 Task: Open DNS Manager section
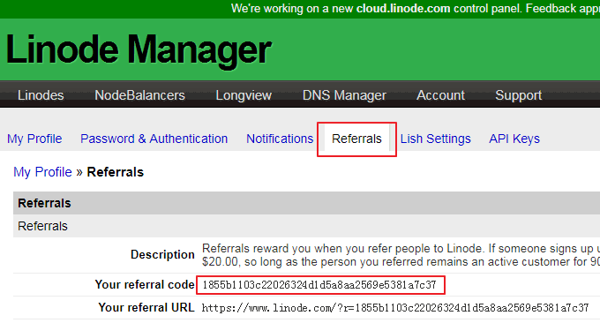pyautogui.click(x=344, y=95)
